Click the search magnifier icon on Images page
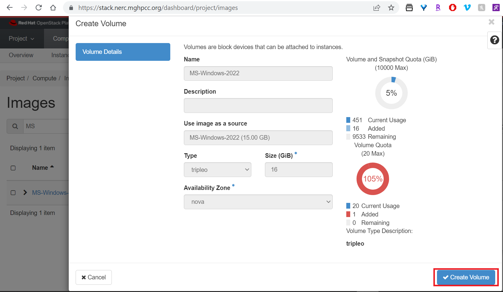The image size is (503, 292). (15, 126)
